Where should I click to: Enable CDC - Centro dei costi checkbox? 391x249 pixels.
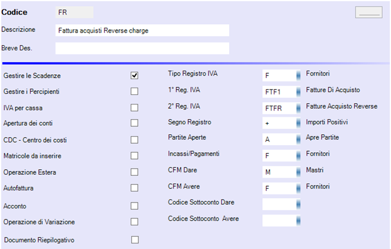(x=134, y=140)
